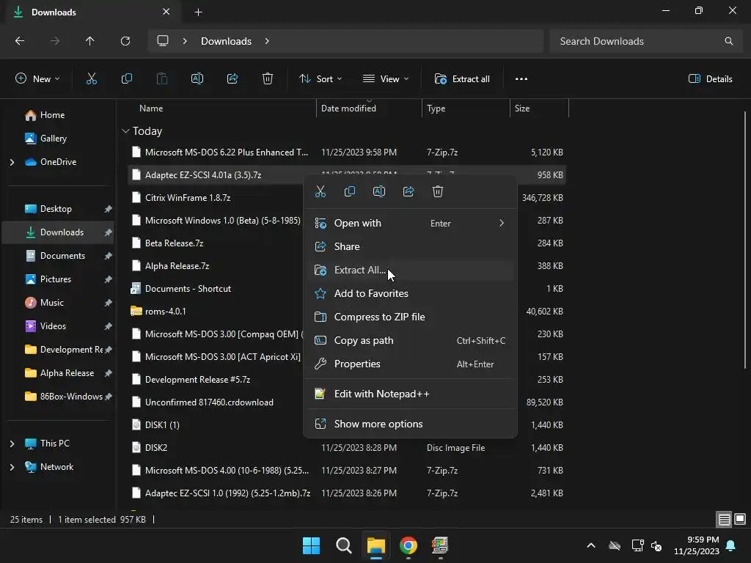751x563 pixels.
Task: Open Pictures in quick access
Action: (57, 279)
